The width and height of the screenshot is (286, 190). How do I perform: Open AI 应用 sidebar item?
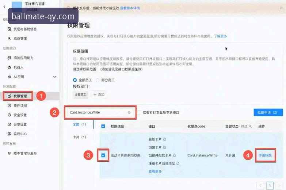tap(16, 77)
